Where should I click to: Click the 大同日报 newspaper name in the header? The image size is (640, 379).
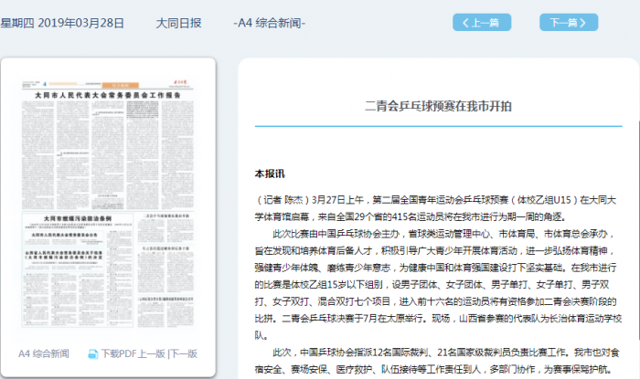pos(178,23)
